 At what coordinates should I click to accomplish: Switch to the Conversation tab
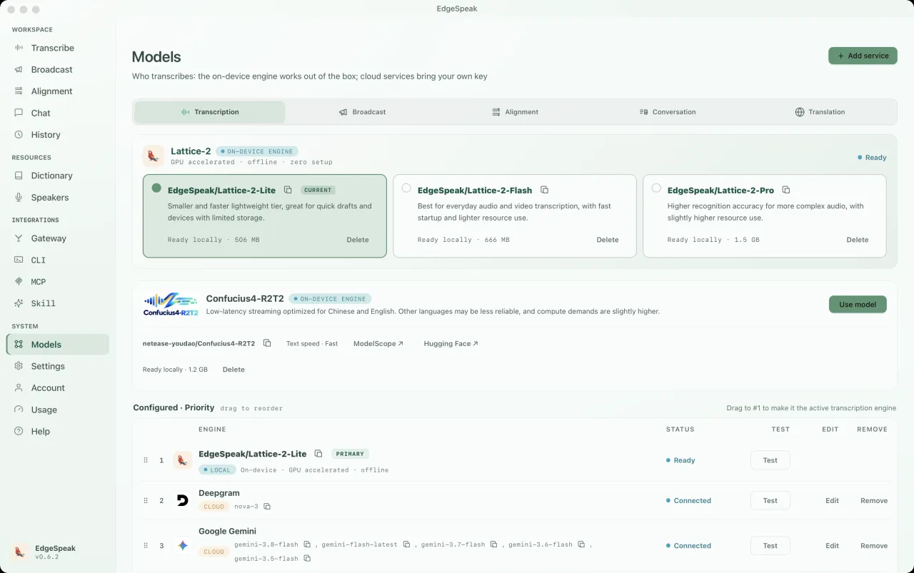coord(668,112)
